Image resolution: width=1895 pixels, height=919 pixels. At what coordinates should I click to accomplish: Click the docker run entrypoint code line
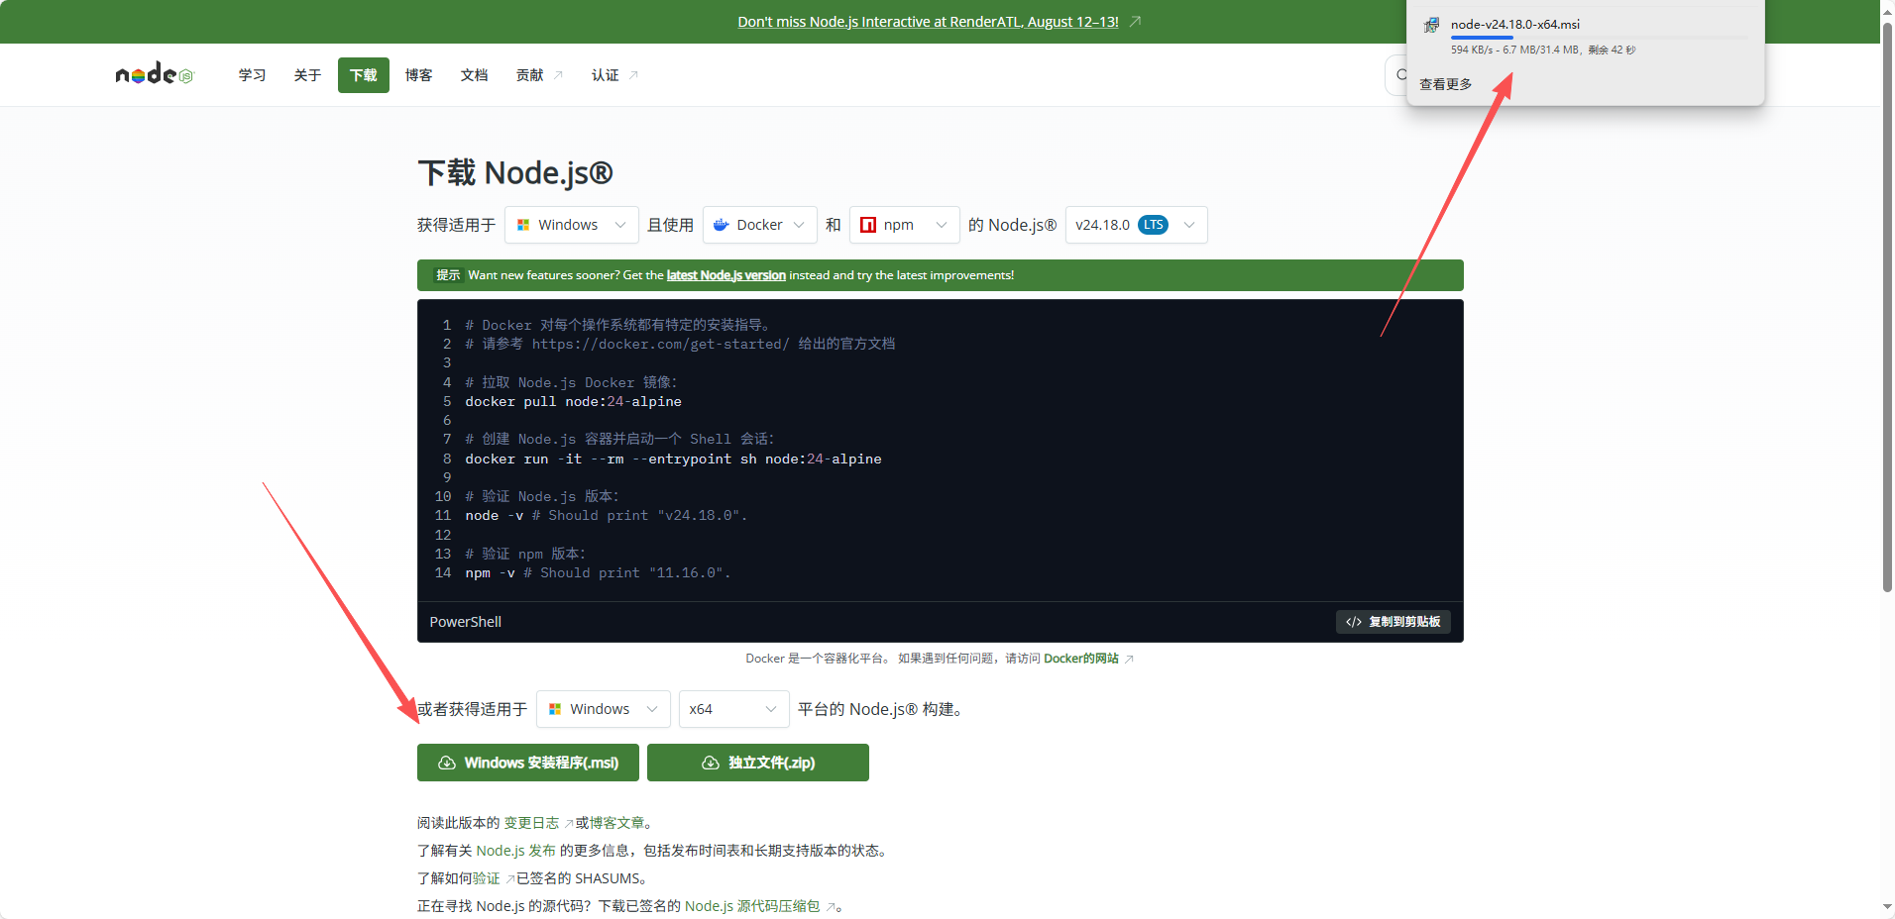(673, 459)
